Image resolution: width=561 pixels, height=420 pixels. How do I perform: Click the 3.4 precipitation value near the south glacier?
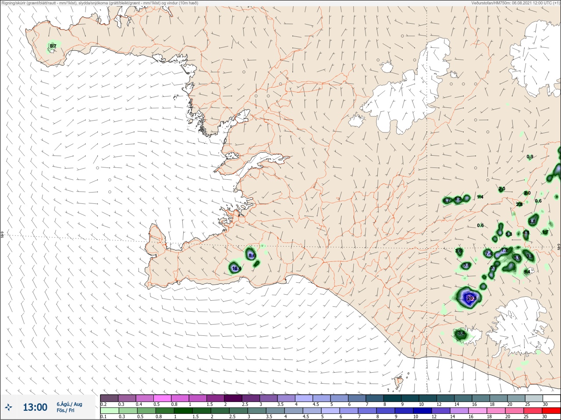pyautogui.click(x=461, y=333)
